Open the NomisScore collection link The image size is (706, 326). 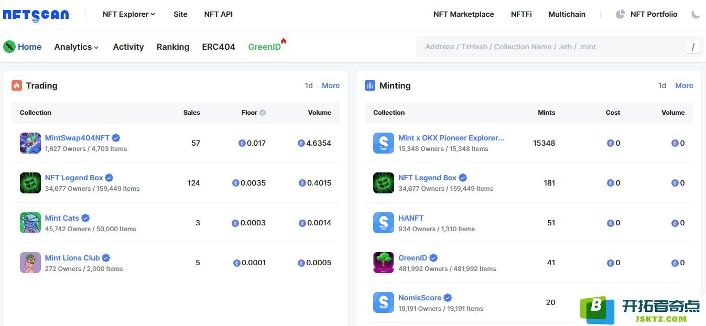(420, 298)
